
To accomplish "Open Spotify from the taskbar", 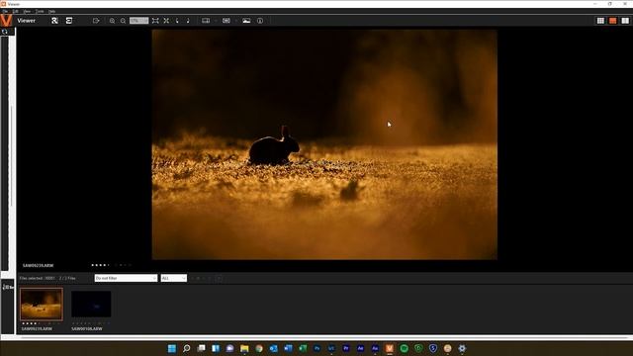I will click(405, 348).
